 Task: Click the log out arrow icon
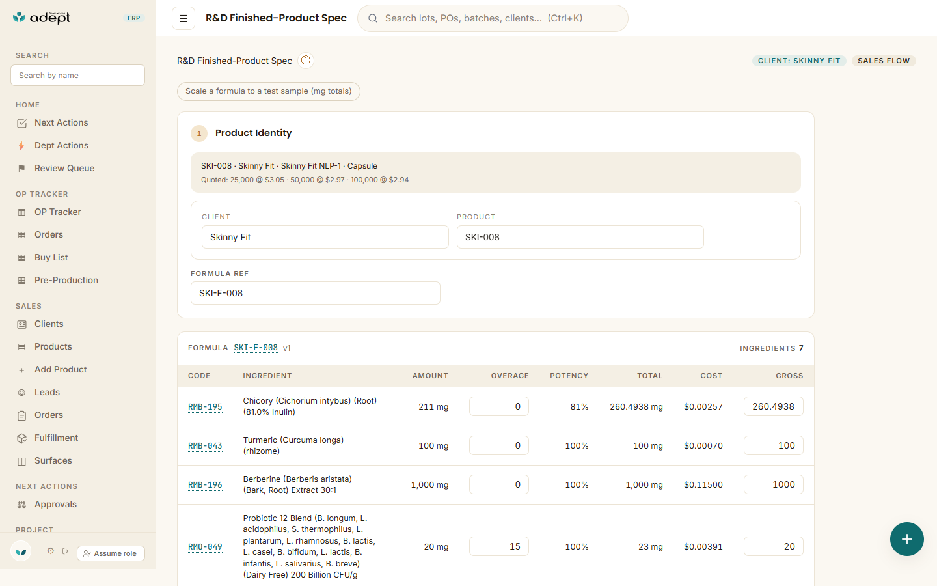(66, 551)
